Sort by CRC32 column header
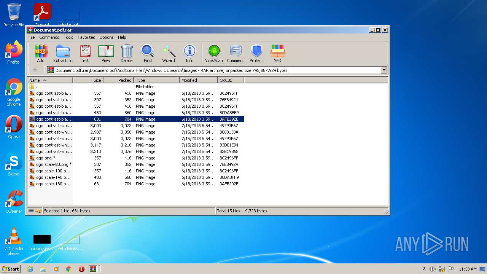This screenshot has width=487, height=274. [231, 80]
